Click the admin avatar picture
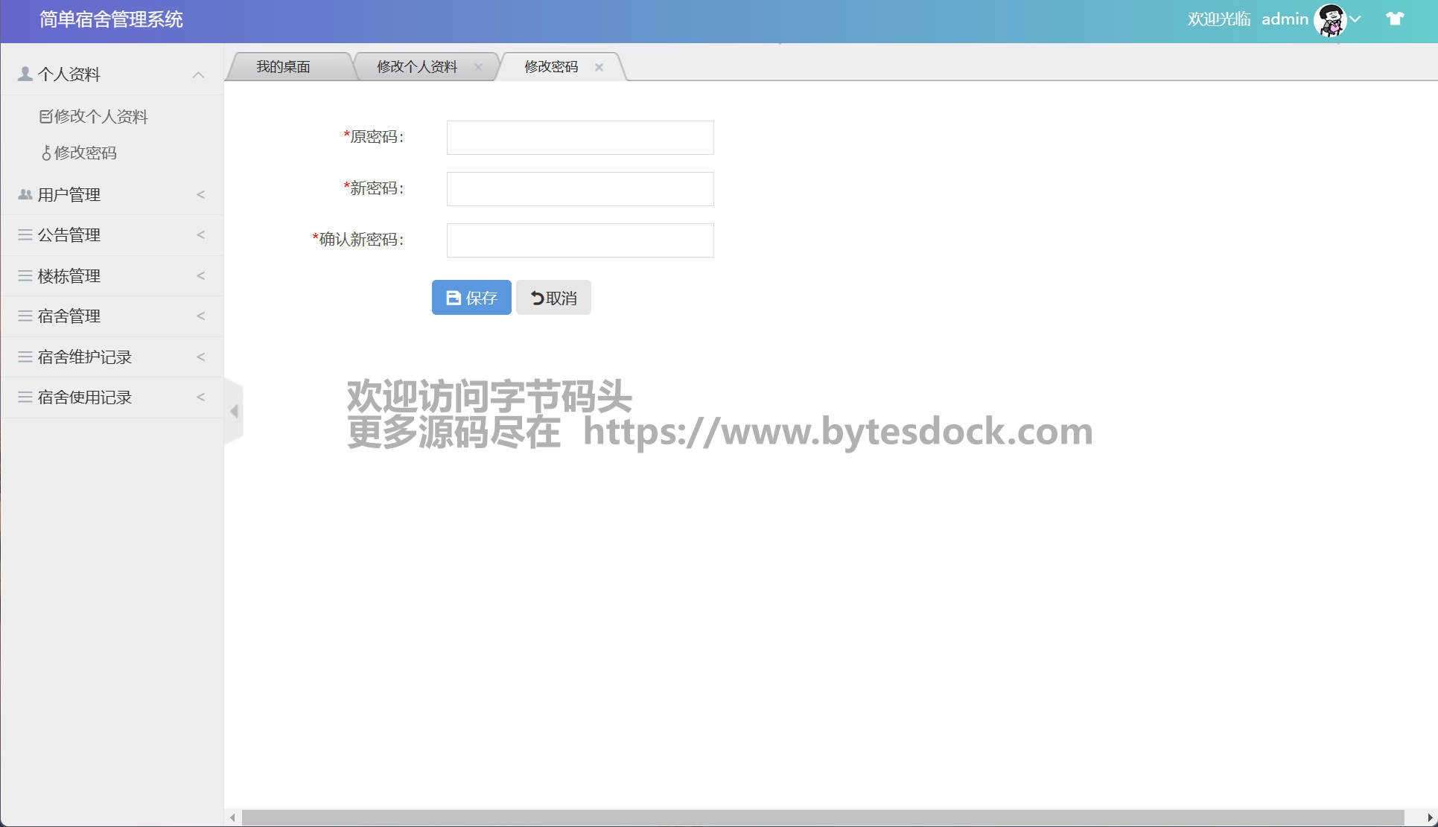The height and width of the screenshot is (827, 1438). [x=1330, y=19]
